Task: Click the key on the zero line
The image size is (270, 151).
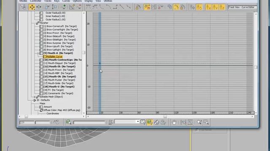Action: [x=100, y=63]
